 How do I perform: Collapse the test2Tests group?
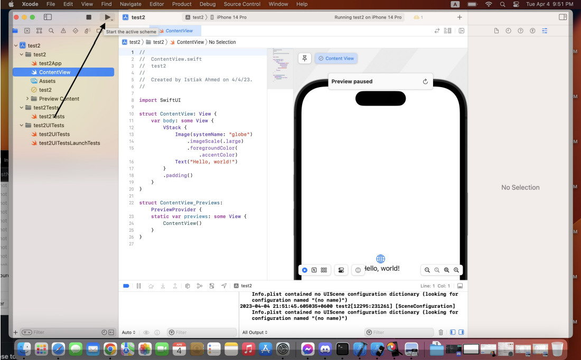[x=22, y=108]
